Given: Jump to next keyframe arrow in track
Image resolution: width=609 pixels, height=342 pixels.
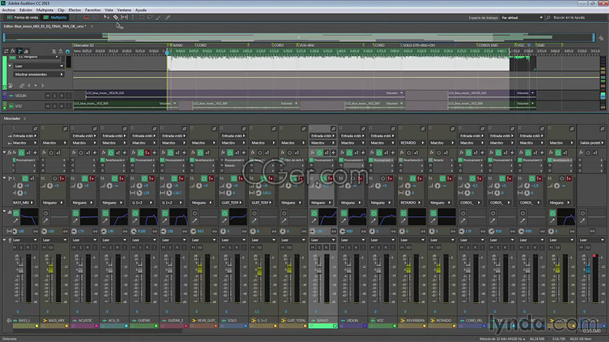Looking at the screenshot, I should click(43, 86).
